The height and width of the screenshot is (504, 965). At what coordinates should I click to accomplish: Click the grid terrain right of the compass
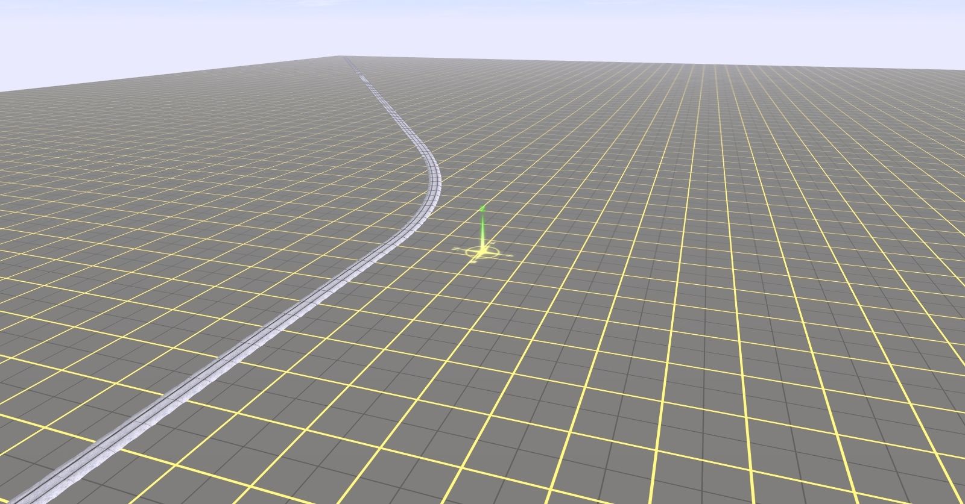tap(603, 253)
